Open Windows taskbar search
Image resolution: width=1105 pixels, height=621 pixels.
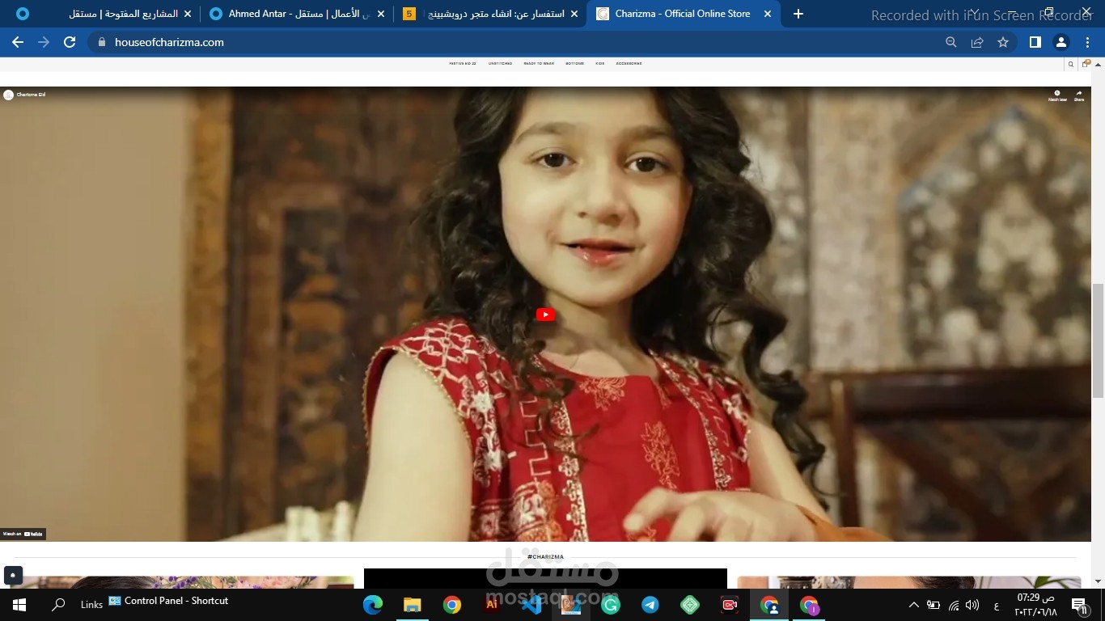tap(58, 604)
